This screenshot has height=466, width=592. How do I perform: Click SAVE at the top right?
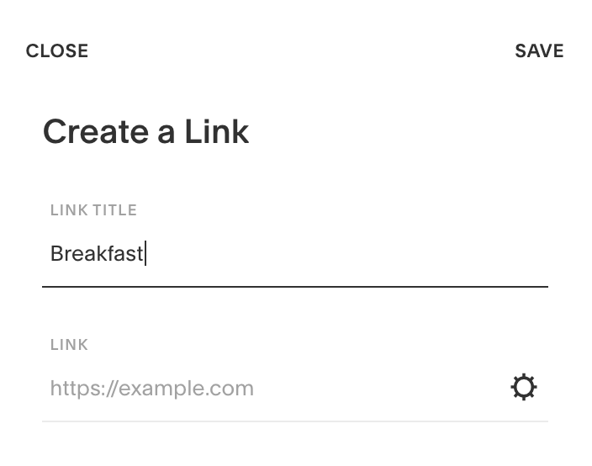[x=539, y=51]
